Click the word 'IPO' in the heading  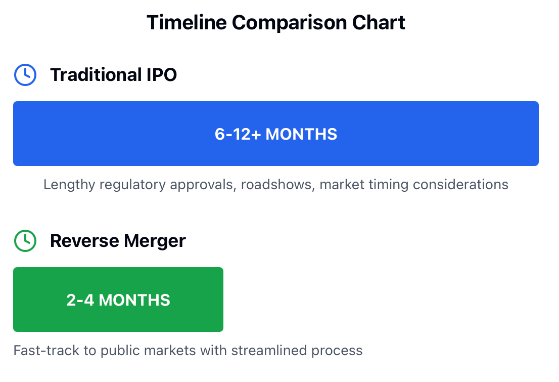(x=162, y=75)
